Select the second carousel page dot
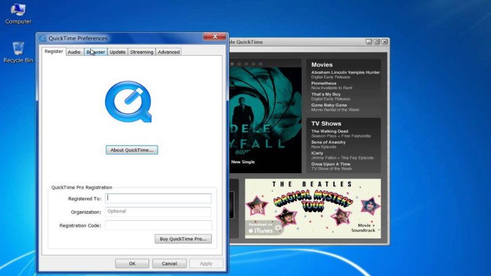This screenshot has width=491, height=276. click(x=239, y=64)
